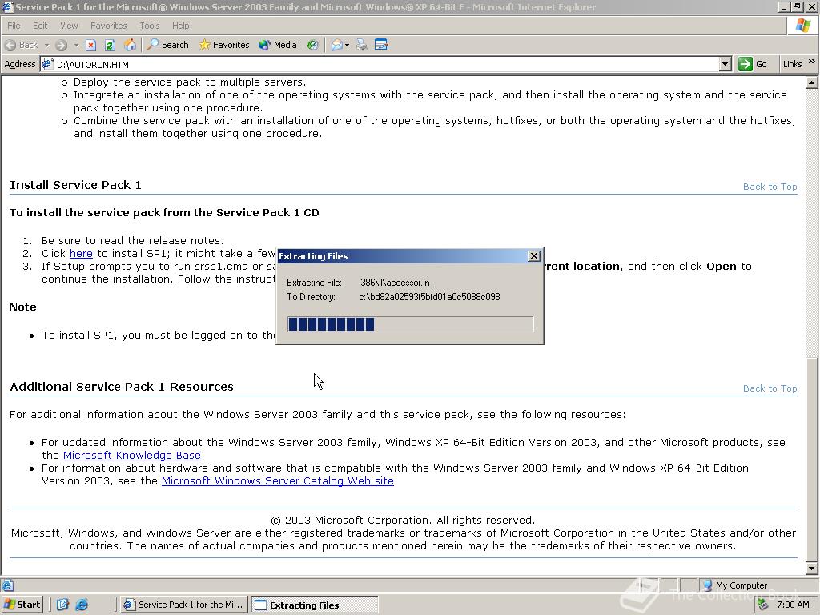Click the 7:00 AM clock
The width and height of the screenshot is (820, 615).
click(793, 605)
